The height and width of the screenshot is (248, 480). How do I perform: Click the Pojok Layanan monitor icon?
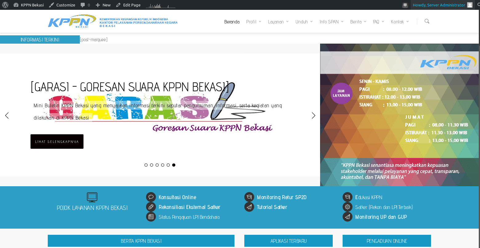92,197
